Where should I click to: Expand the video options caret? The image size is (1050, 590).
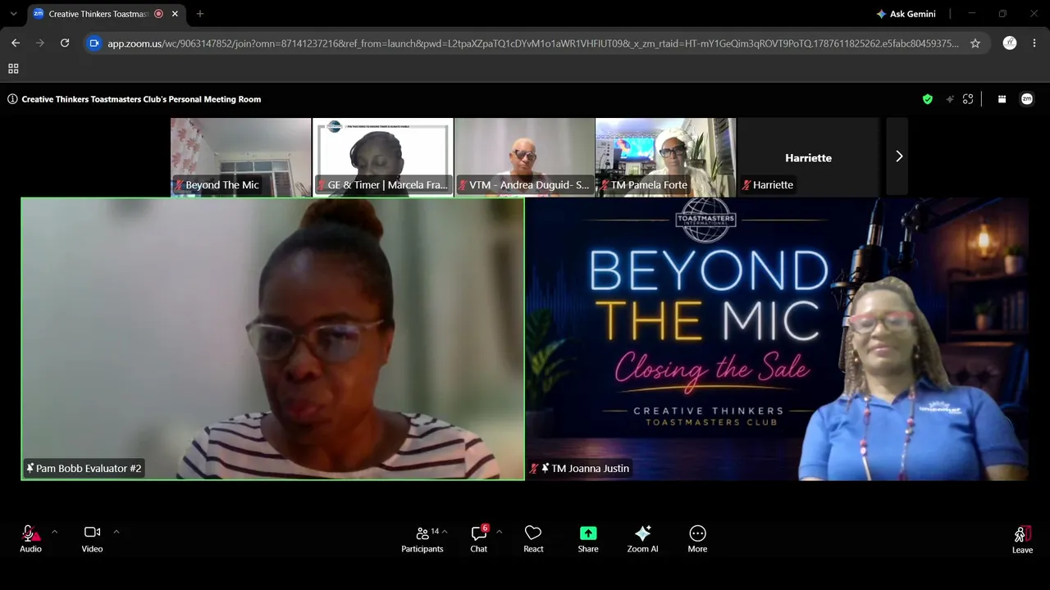(x=116, y=532)
